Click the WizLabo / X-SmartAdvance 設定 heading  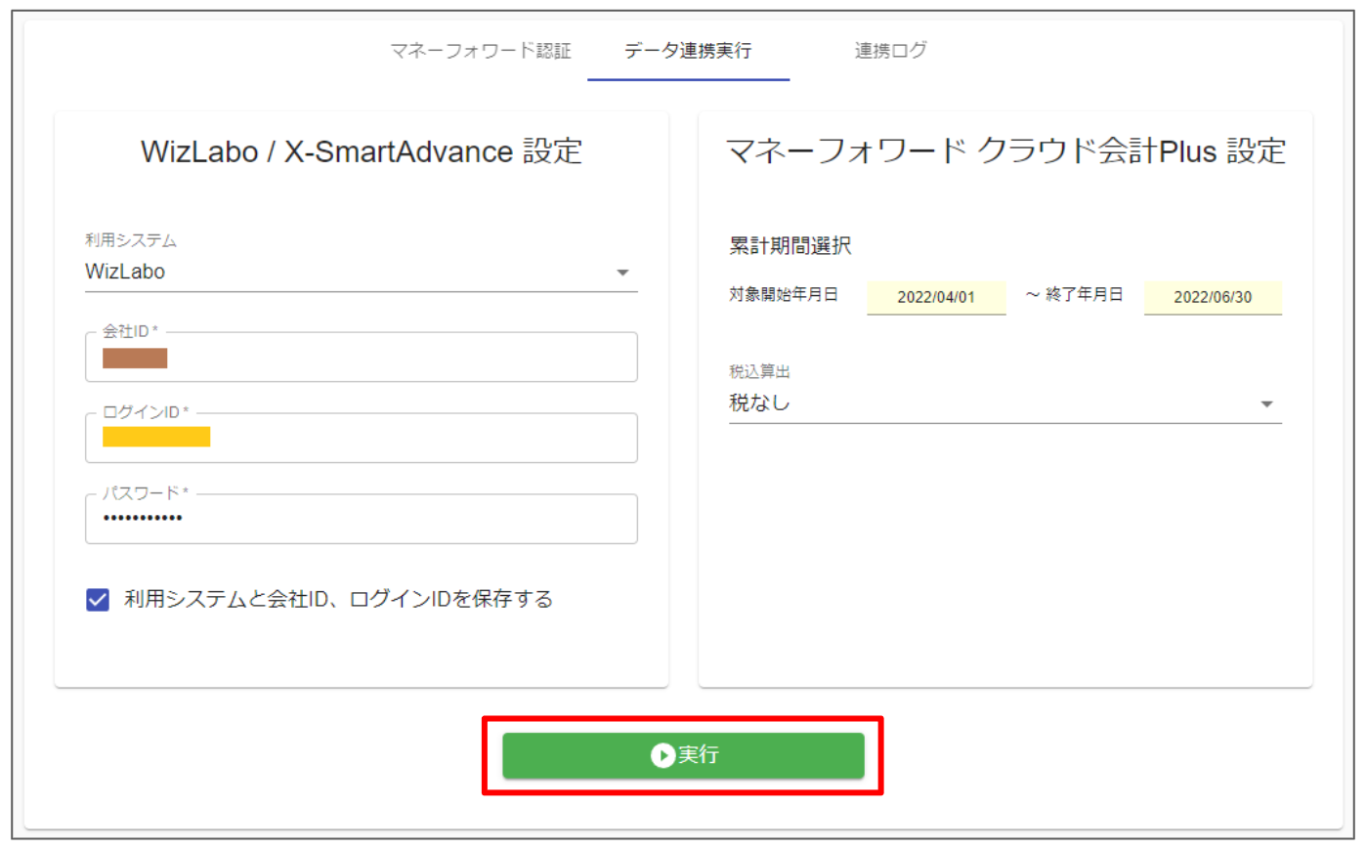362,151
